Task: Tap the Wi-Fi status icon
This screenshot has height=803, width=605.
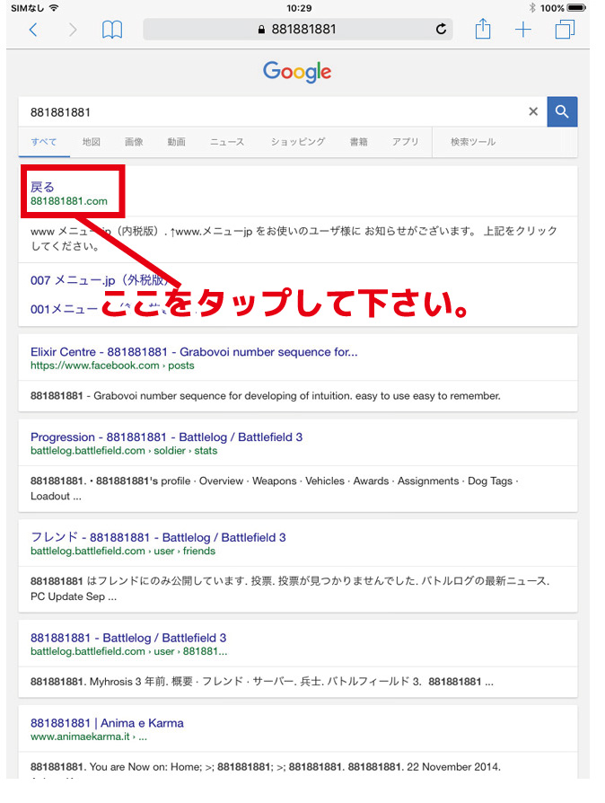Action: tap(54, 8)
